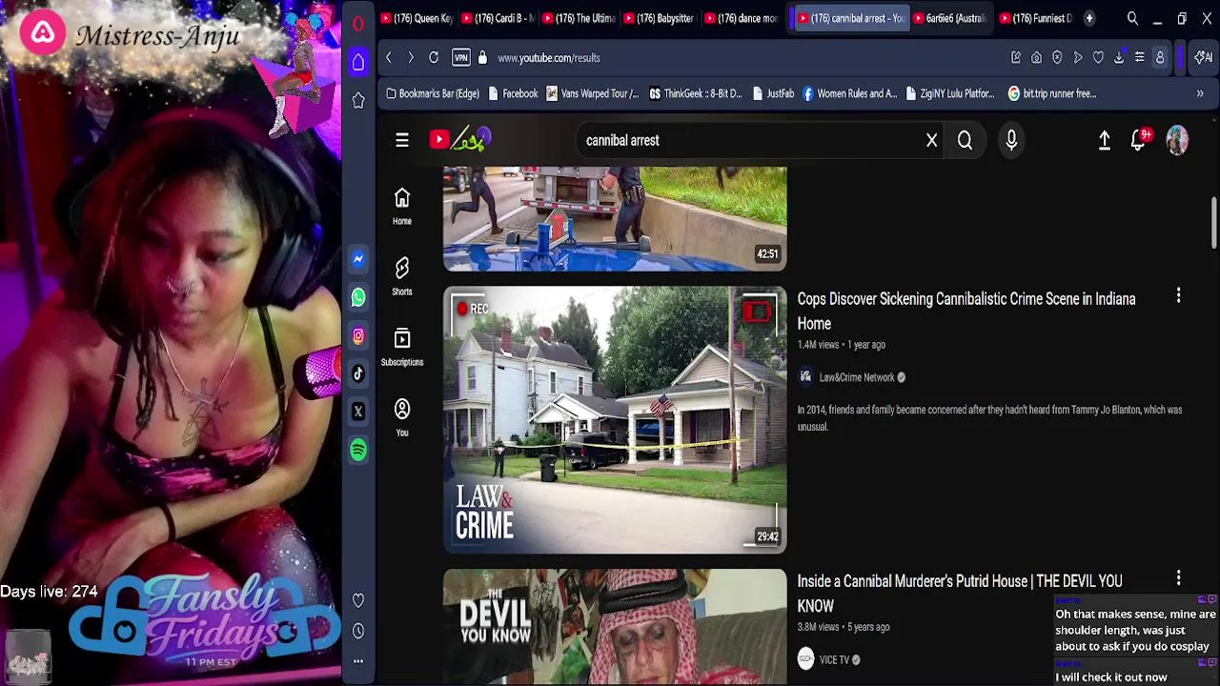This screenshot has height=686, width=1220.
Task: Open browsing history clock in sidebar
Action: (x=358, y=631)
